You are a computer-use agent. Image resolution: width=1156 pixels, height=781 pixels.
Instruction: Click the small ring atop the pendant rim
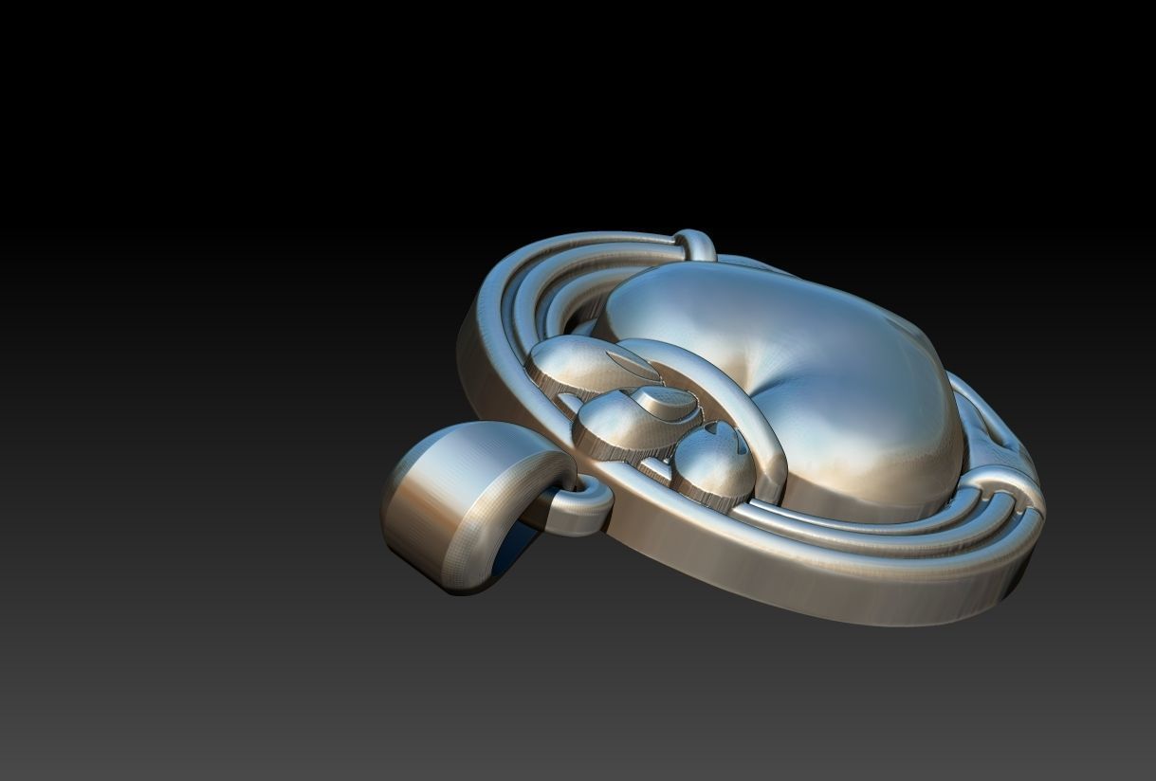click(x=695, y=245)
